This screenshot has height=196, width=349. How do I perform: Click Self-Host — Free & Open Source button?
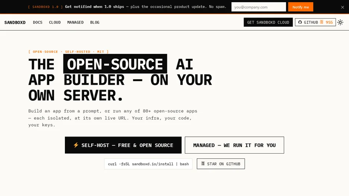point(123,145)
